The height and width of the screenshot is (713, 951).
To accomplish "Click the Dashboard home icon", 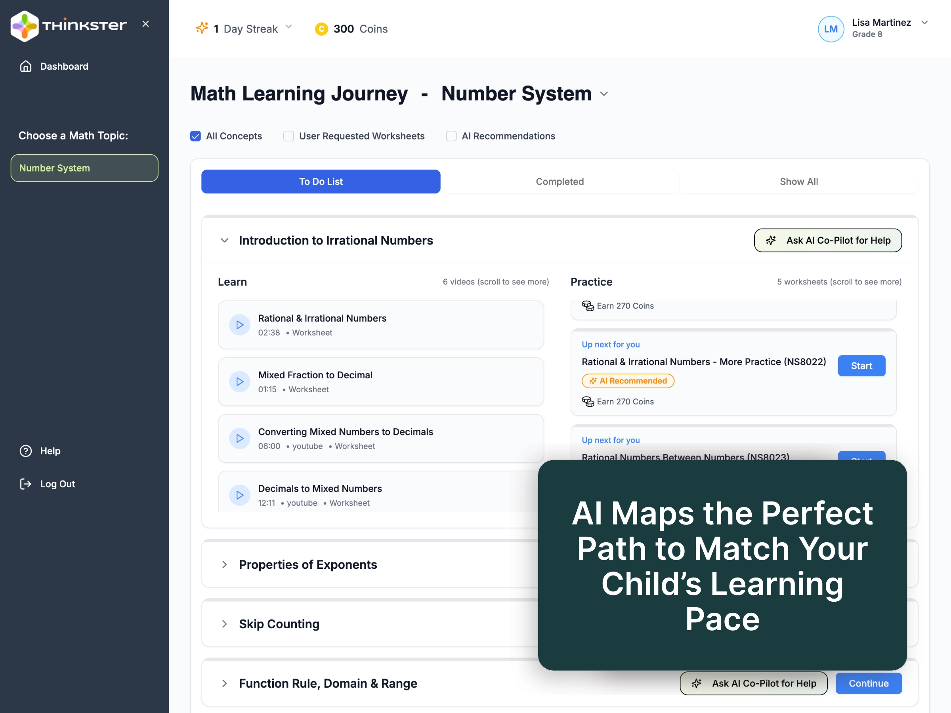I will click(x=25, y=66).
